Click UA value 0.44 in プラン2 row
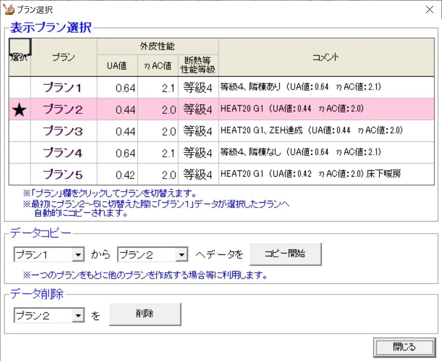The image size is (442, 361). 117,109
